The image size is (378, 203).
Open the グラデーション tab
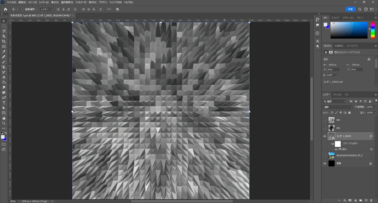click(x=348, y=18)
